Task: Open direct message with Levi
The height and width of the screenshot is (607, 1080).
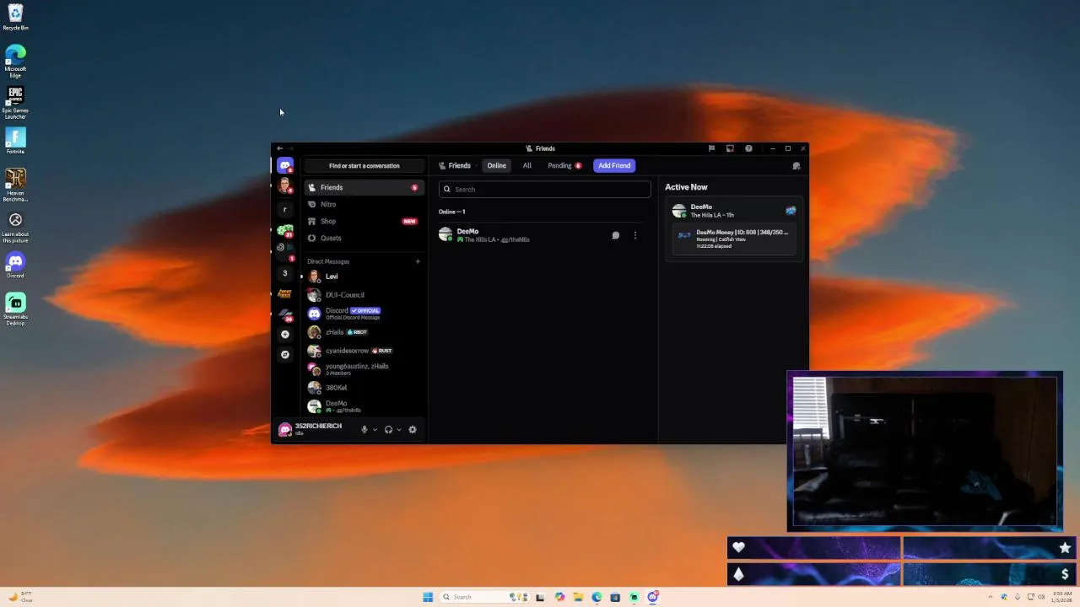Action: (364, 277)
